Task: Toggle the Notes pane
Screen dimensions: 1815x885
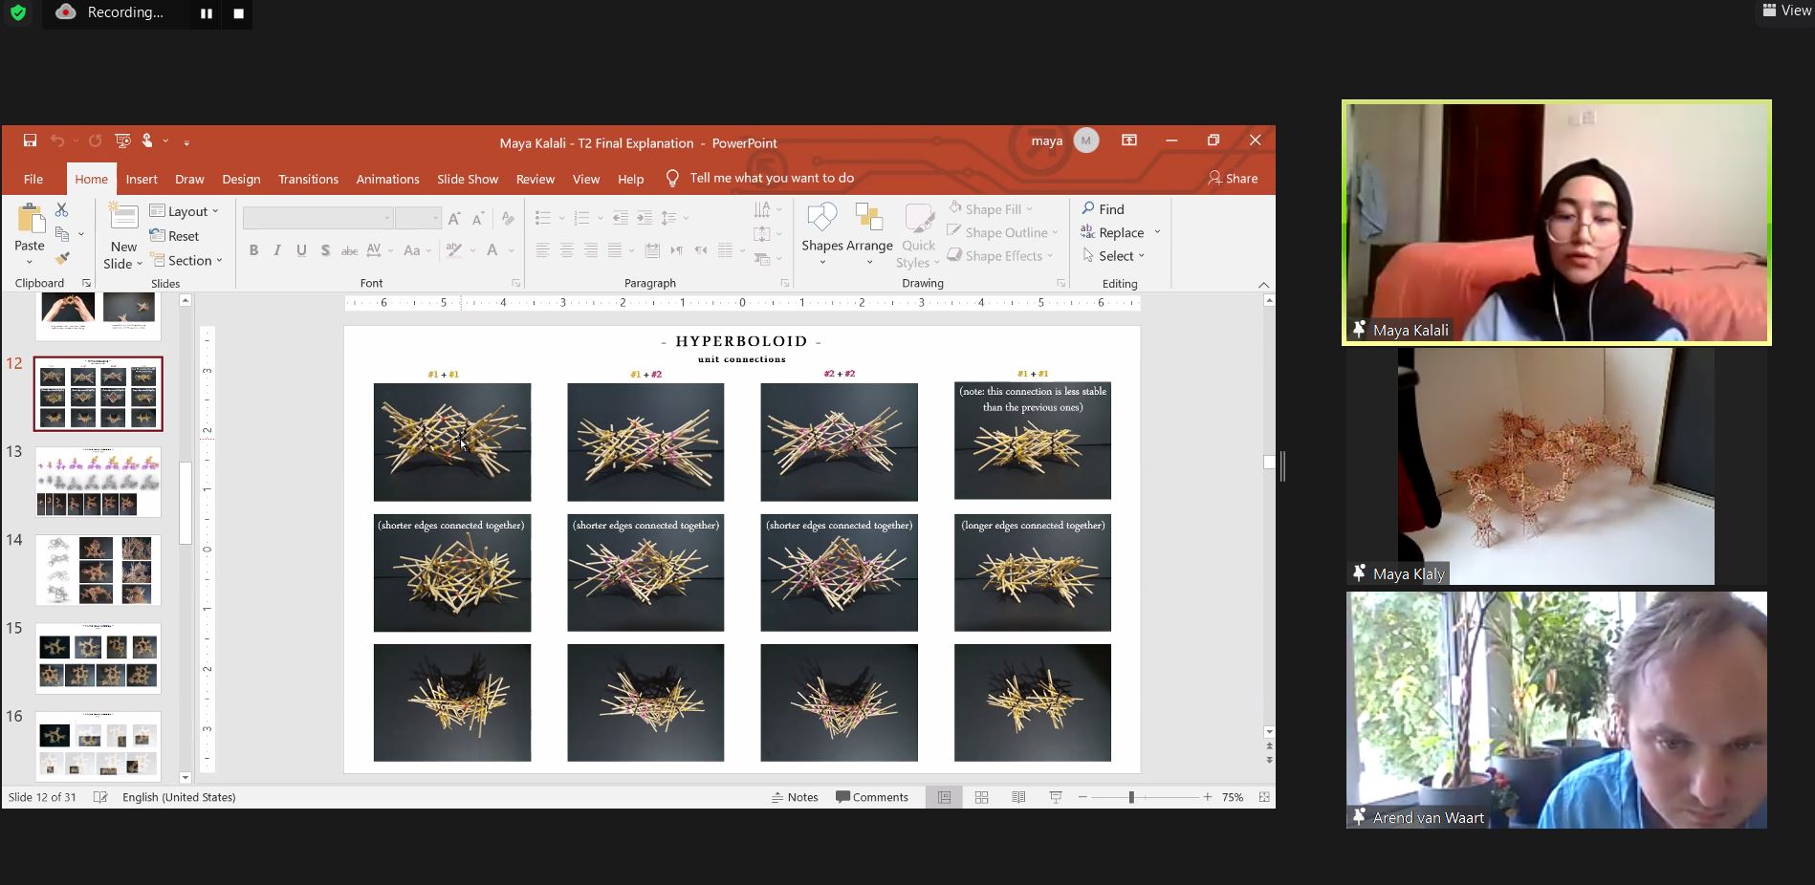Action: pos(795,797)
